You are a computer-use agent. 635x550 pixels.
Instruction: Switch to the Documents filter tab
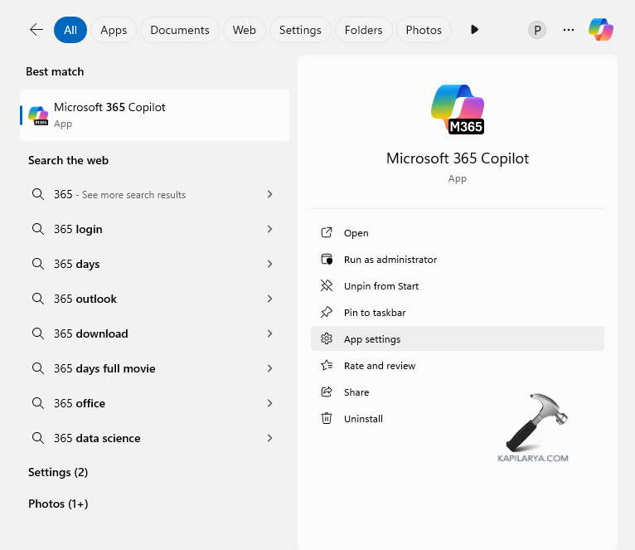pyautogui.click(x=180, y=30)
